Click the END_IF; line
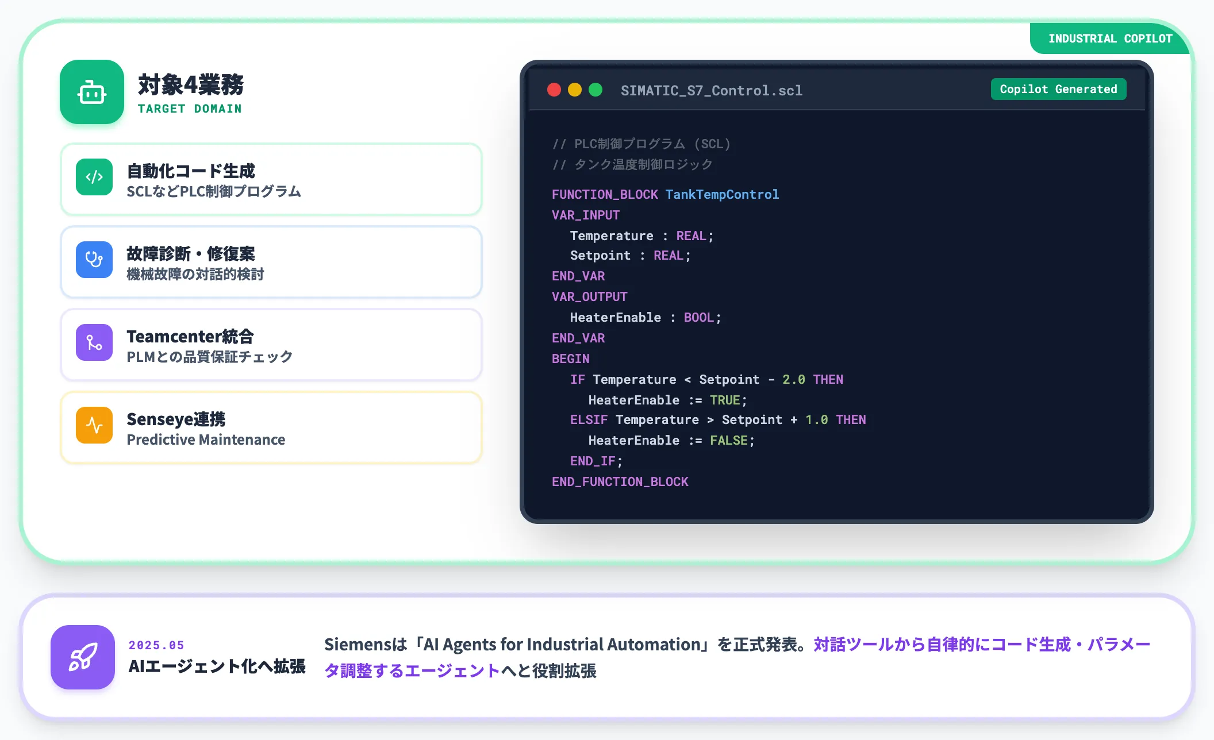Image resolution: width=1214 pixels, height=740 pixels. (596, 461)
